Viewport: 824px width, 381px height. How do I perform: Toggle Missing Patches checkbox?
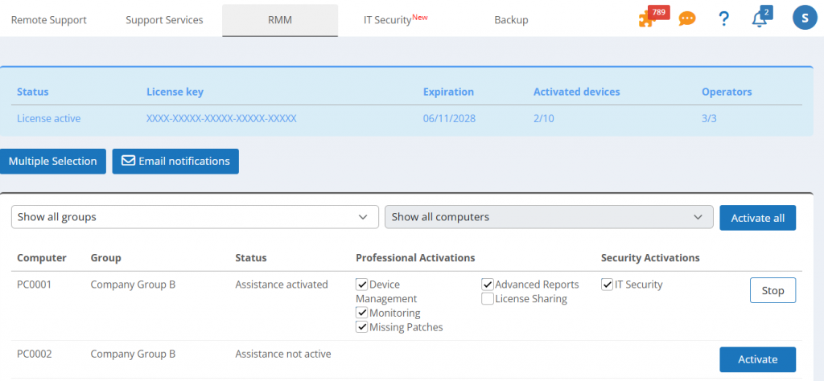362,327
